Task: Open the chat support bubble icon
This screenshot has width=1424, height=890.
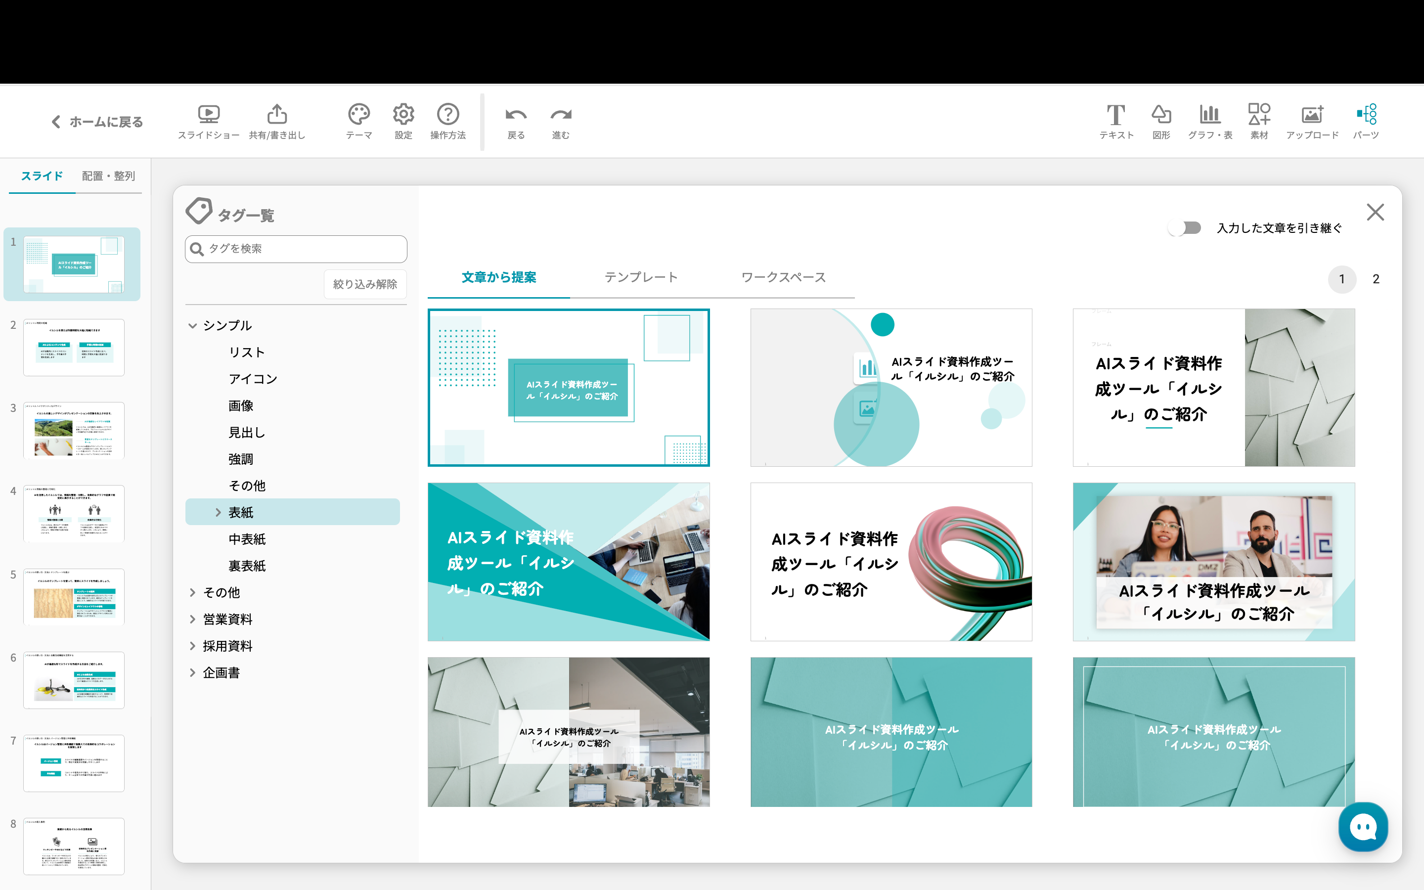Action: click(1362, 827)
